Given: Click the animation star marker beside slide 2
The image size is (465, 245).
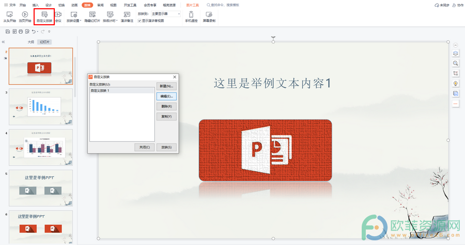Looking at the screenshot, I should click(6, 58).
